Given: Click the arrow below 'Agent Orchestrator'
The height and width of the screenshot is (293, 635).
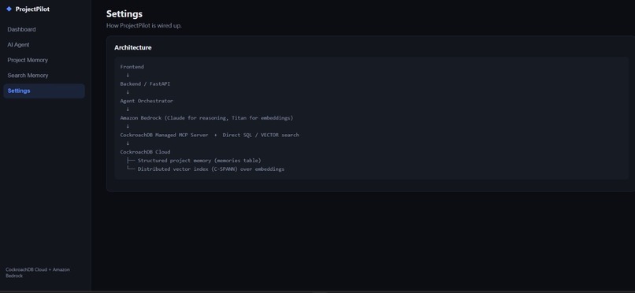Looking at the screenshot, I should point(128,109).
